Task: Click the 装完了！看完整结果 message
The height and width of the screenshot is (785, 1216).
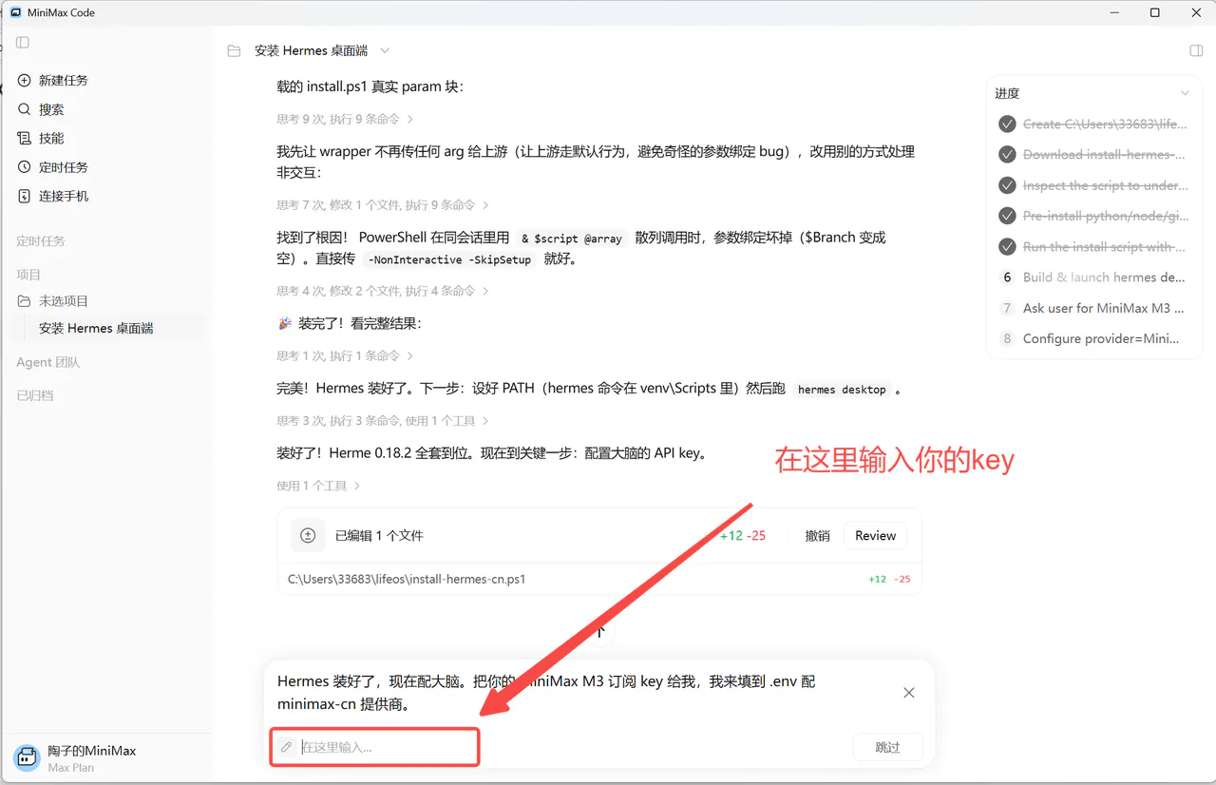Action: point(349,323)
